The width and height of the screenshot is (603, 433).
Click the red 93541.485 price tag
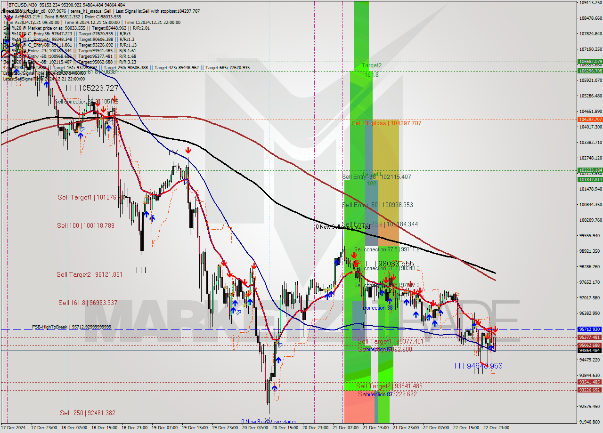(590, 382)
